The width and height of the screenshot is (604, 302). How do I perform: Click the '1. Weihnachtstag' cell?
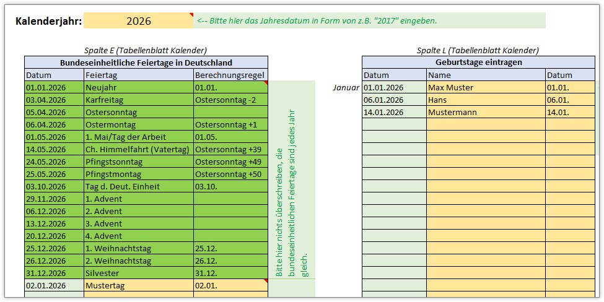coord(138,248)
